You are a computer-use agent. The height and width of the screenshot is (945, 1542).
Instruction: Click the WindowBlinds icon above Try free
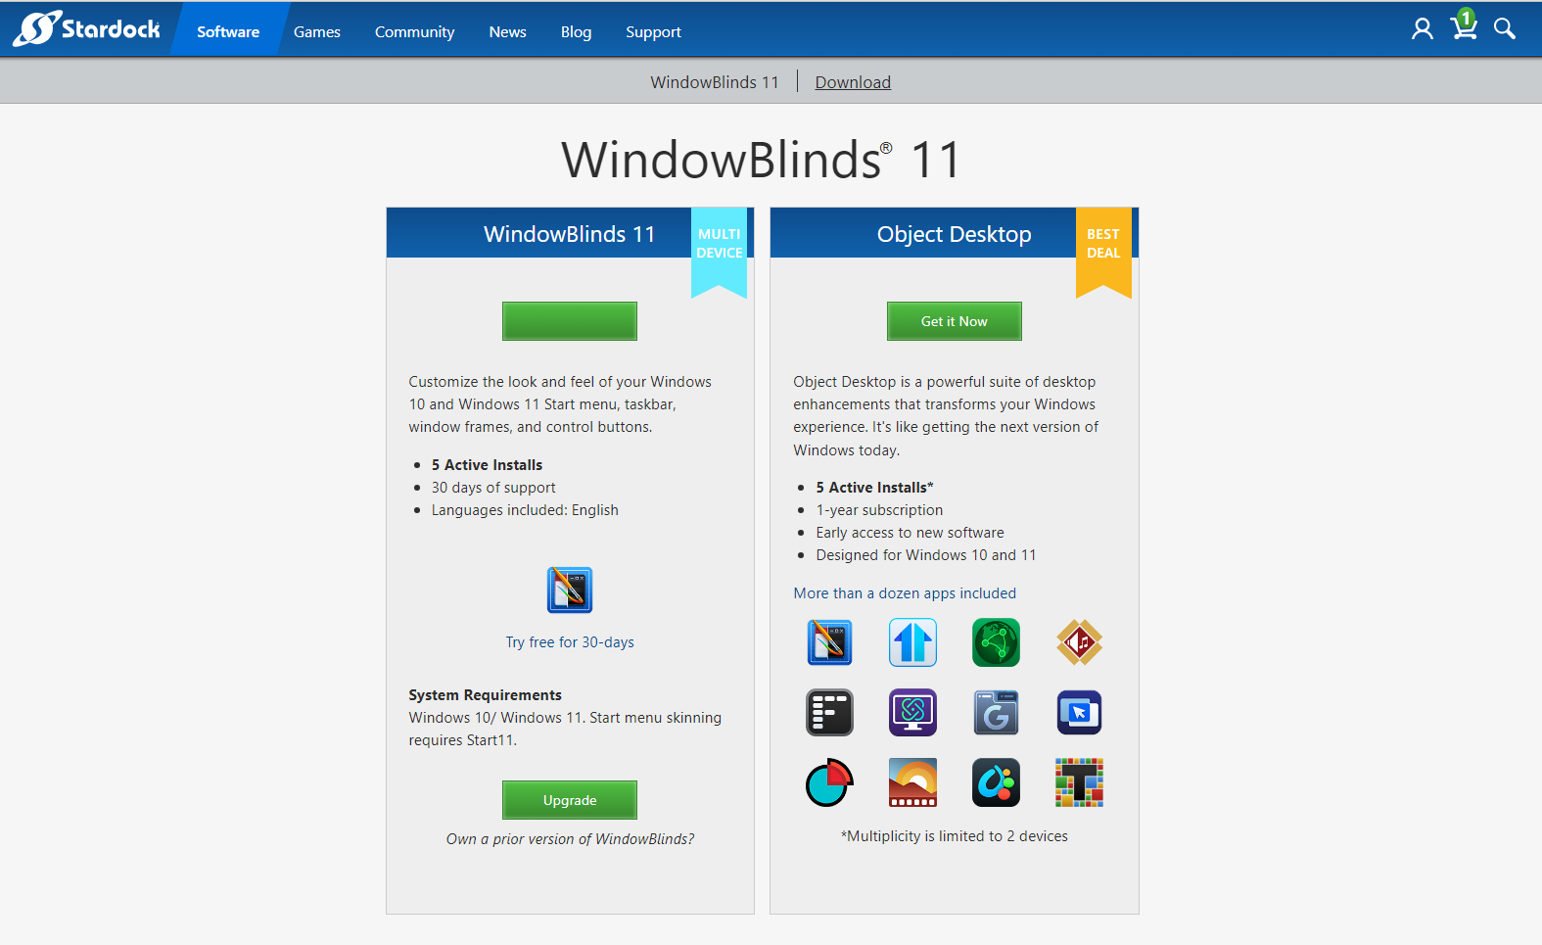click(x=570, y=590)
